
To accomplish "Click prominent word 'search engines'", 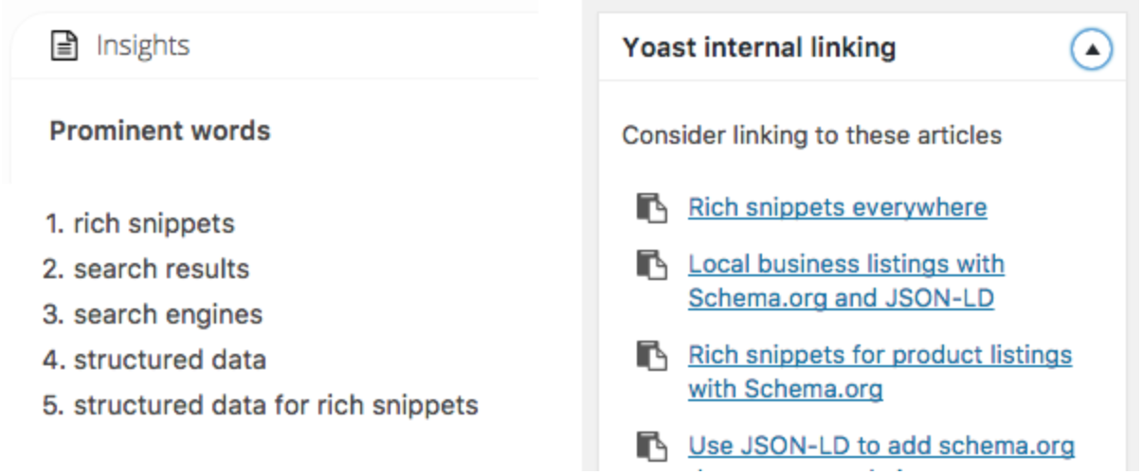I will coord(168,314).
